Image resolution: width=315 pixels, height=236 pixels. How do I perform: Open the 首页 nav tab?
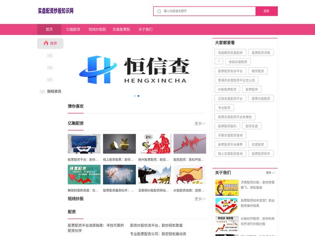(49, 29)
